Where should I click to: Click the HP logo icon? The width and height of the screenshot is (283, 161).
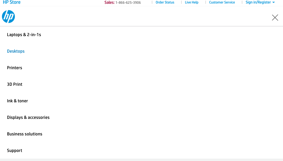coord(9,17)
